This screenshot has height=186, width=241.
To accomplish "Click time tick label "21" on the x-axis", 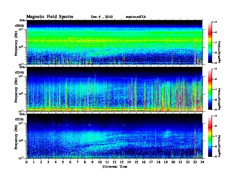I will pos(180,162).
